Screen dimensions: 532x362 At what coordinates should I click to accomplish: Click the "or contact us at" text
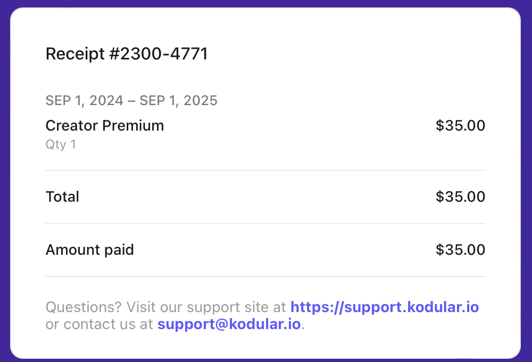[x=100, y=324]
